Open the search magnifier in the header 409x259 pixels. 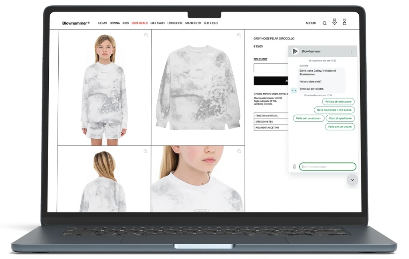[324, 23]
